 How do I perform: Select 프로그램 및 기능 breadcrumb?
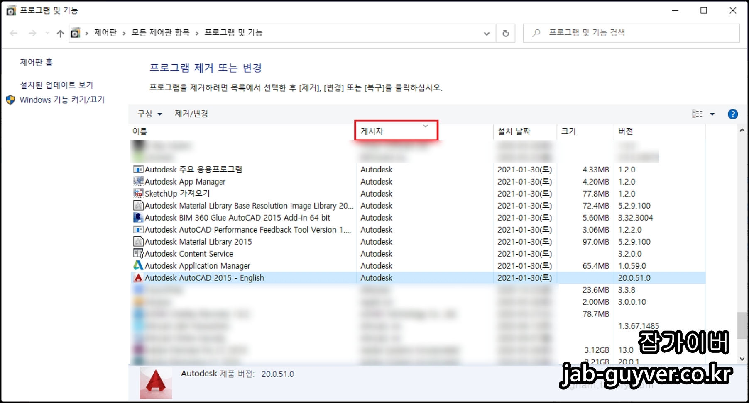point(233,33)
